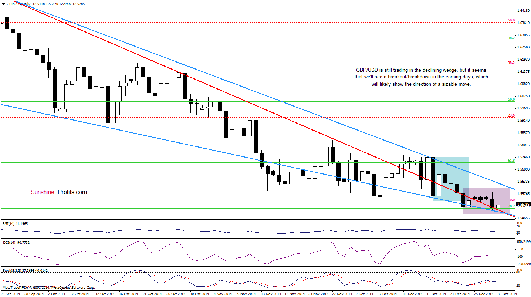The image size is (531, 297).
Task: Click the 1.59140 price axis label
Action: (x=523, y=121)
